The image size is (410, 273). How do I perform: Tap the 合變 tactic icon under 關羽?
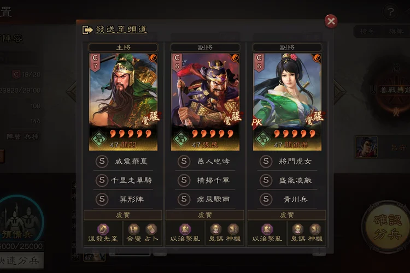[133, 229]
